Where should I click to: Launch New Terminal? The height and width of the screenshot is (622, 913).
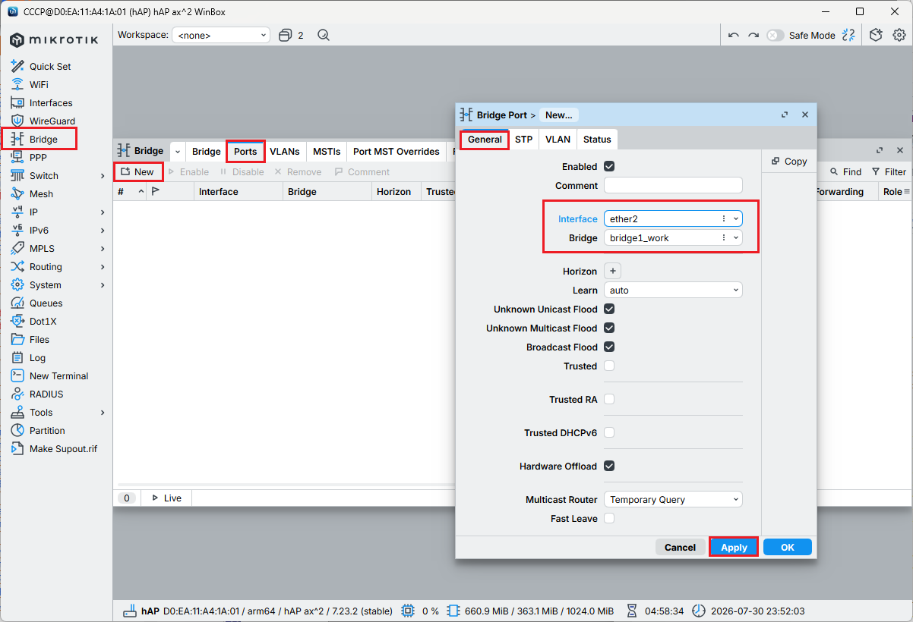(58, 375)
